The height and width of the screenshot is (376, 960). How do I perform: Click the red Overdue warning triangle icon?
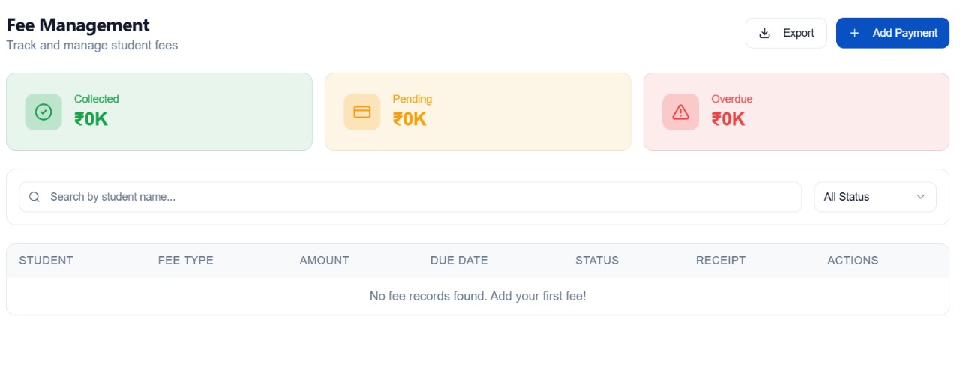tap(680, 112)
